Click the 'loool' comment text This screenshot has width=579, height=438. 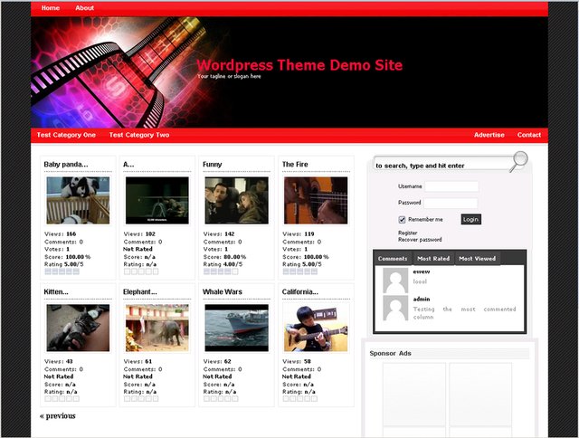pos(420,281)
